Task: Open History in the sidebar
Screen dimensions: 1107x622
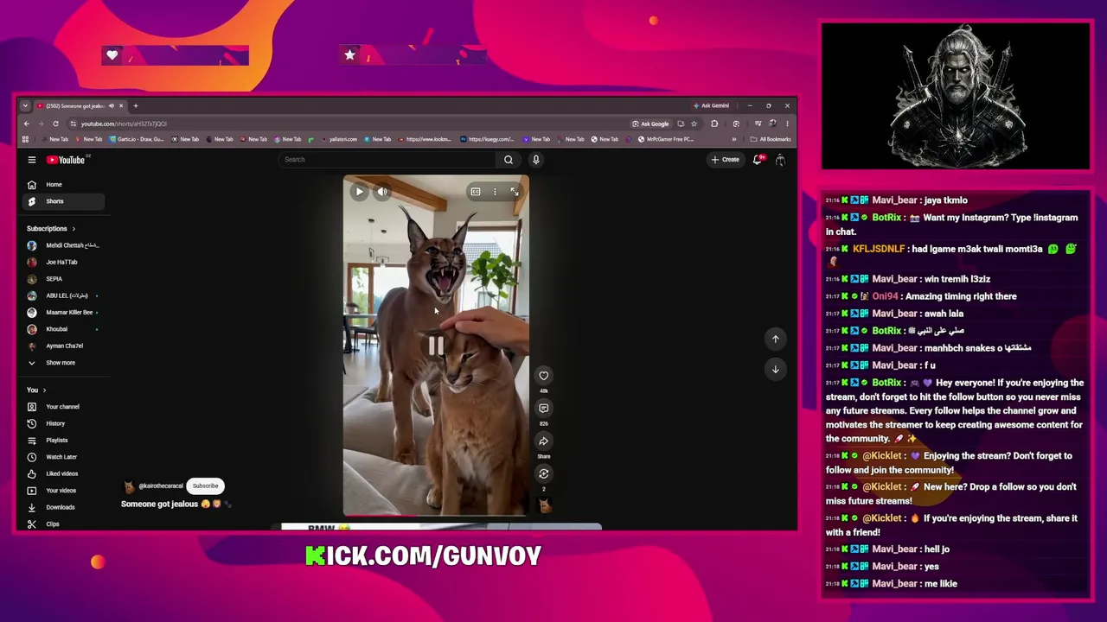Action: tap(63, 423)
